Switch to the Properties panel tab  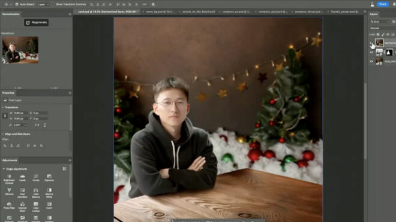point(8,93)
